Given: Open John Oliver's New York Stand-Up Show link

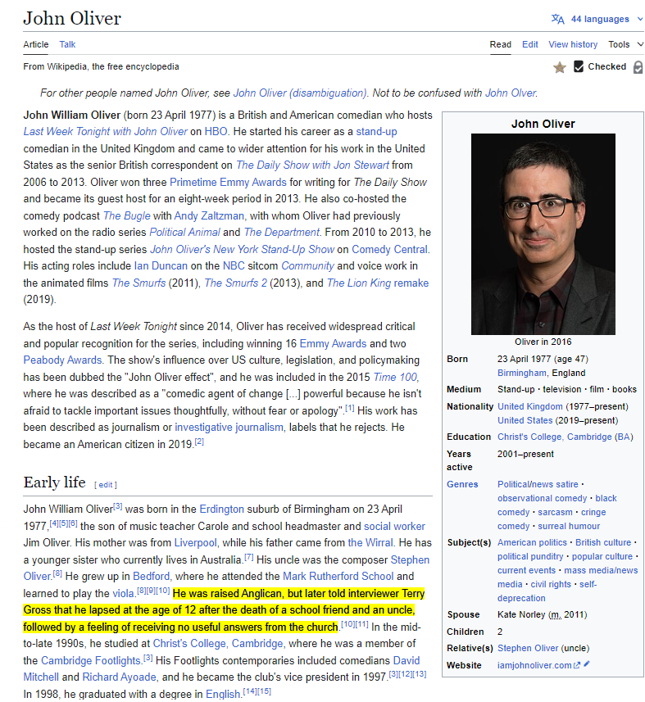Looking at the screenshot, I should click(x=242, y=249).
